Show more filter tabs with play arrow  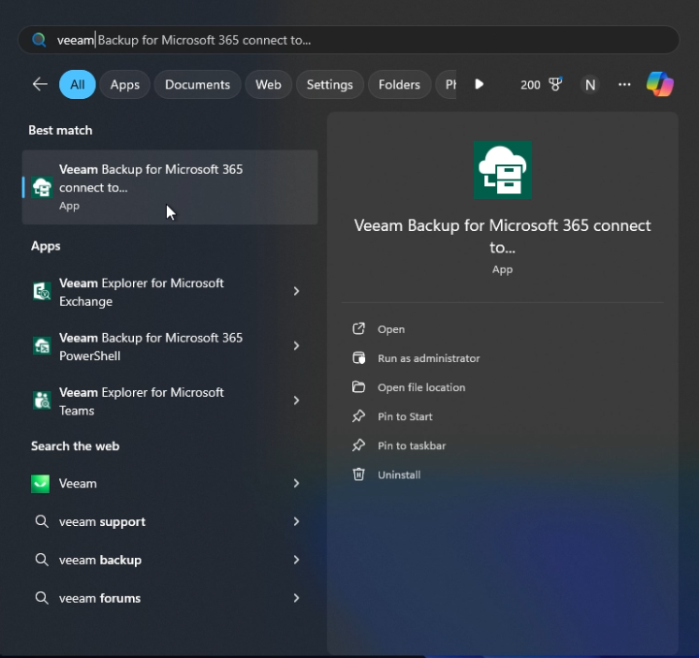(x=480, y=84)
